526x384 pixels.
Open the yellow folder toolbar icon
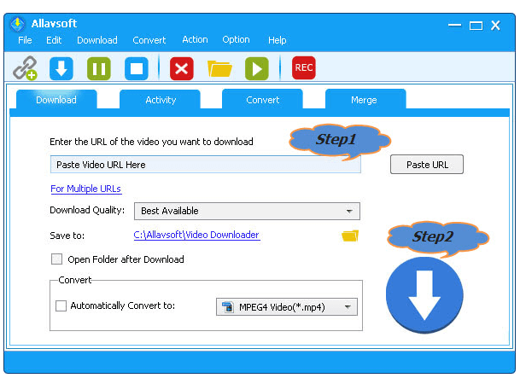219,68
